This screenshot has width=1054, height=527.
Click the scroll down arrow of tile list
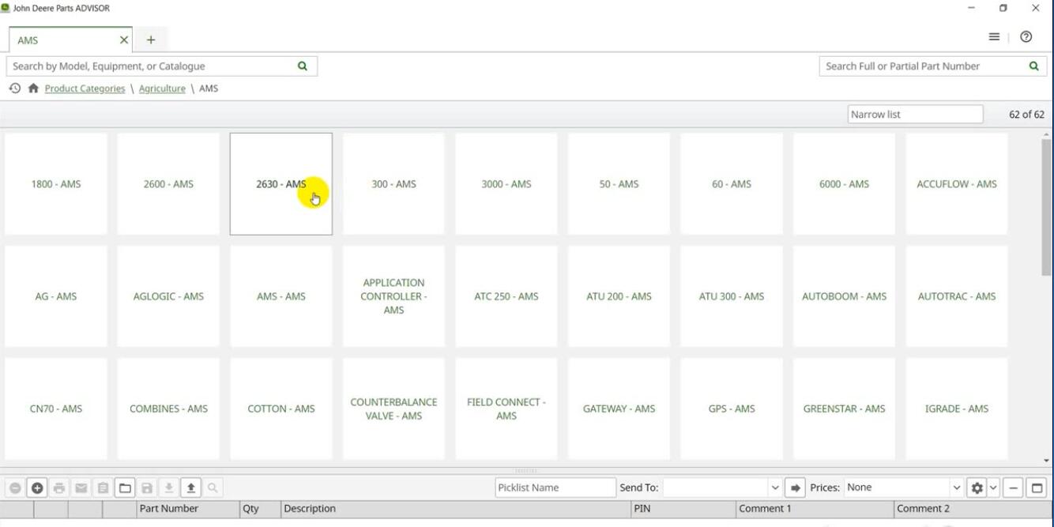click(x=1047, y=461)
